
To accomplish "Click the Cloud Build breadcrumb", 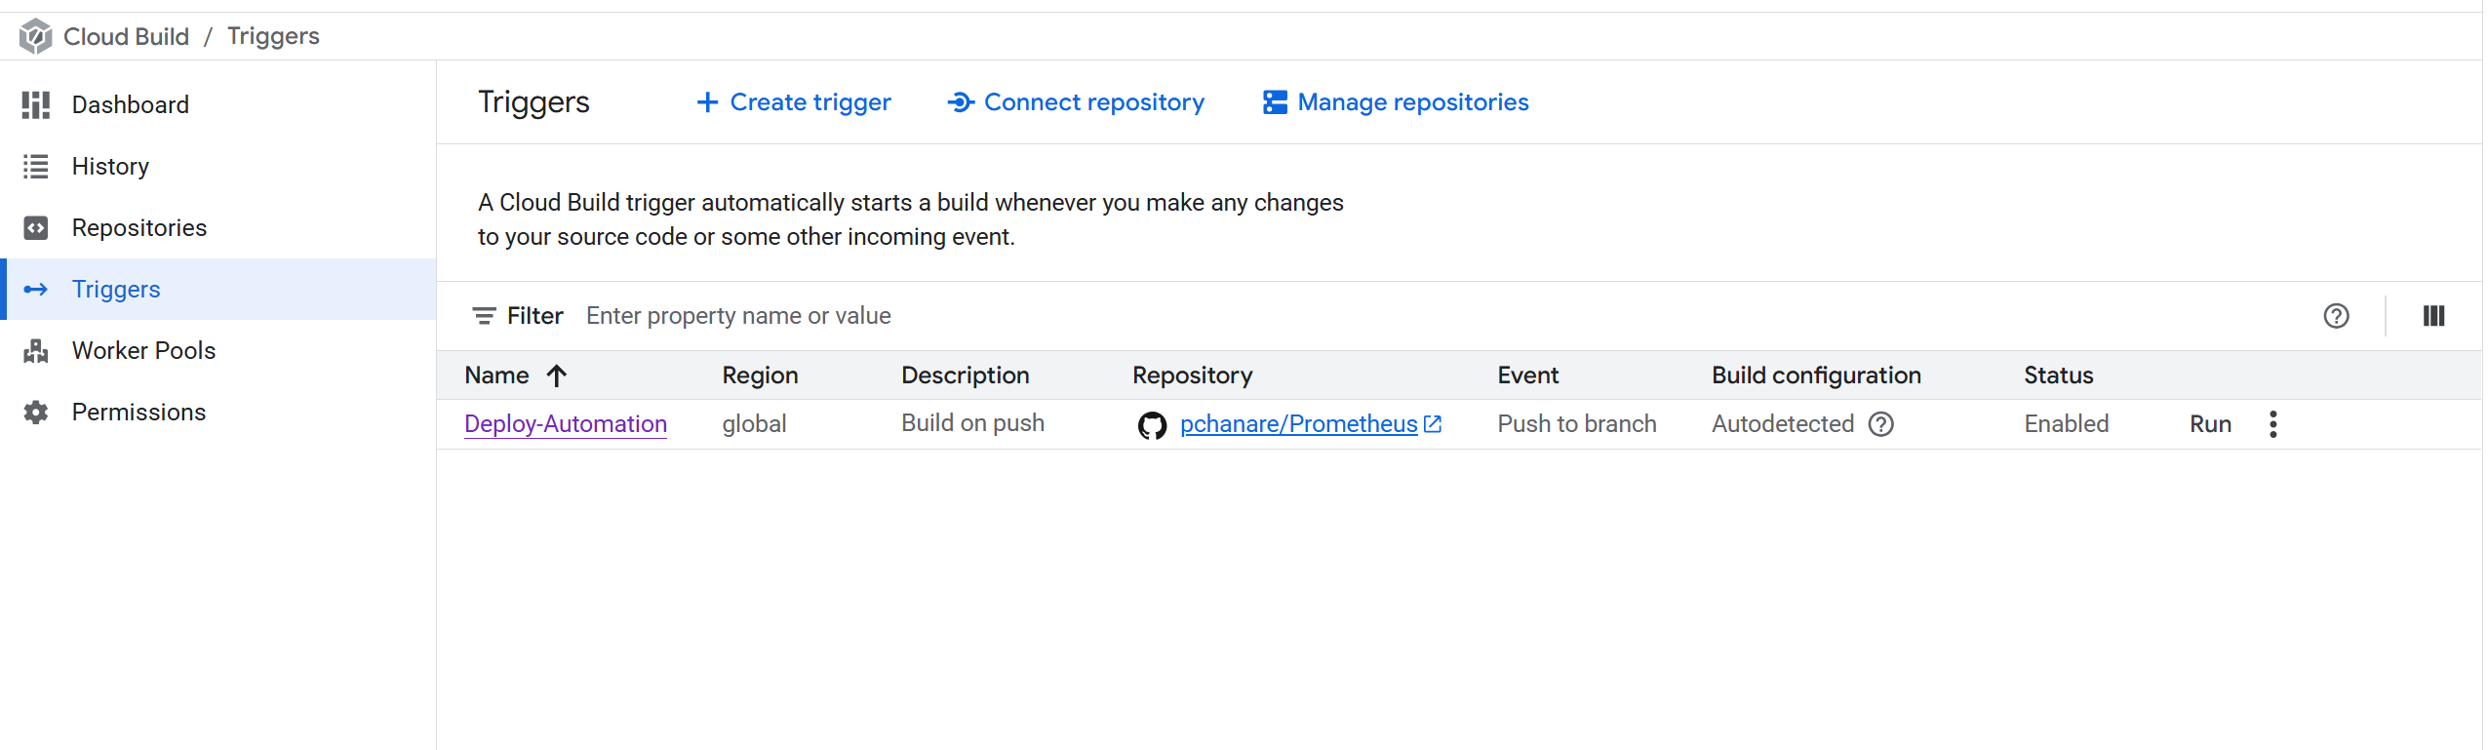I will [x=127, y=36].
